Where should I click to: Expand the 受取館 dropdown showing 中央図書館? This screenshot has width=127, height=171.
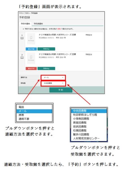tap(53, 83)
